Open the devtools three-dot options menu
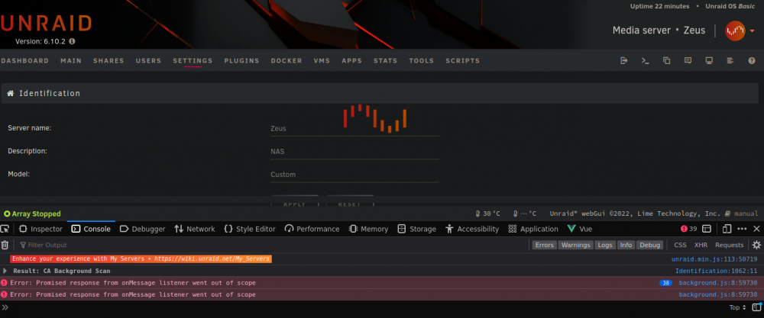Viewport: 764px width, 318px height. tap(742, 229)
